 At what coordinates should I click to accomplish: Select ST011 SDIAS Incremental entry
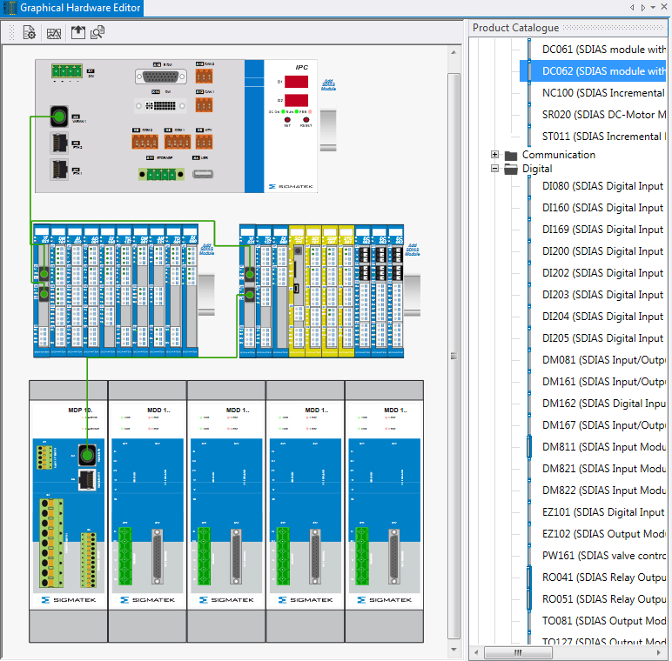pos(603,137)
